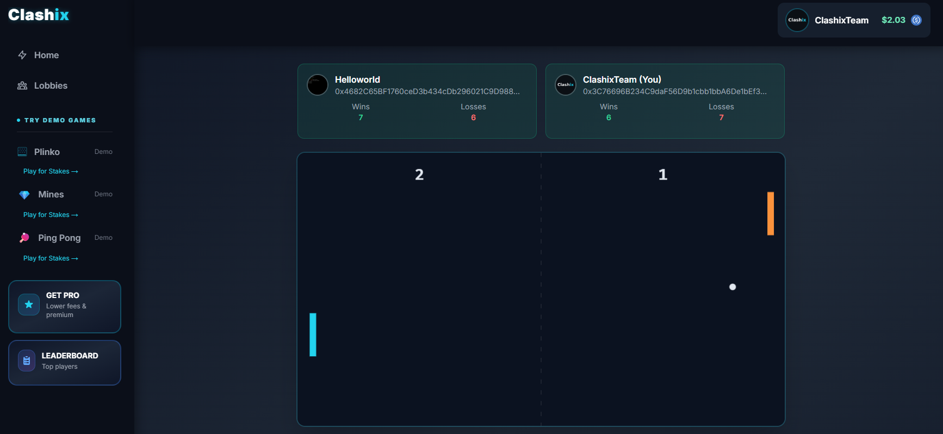943x434 pixels.
Task: Click Helloworld's avatar
Action: [318, 85]
